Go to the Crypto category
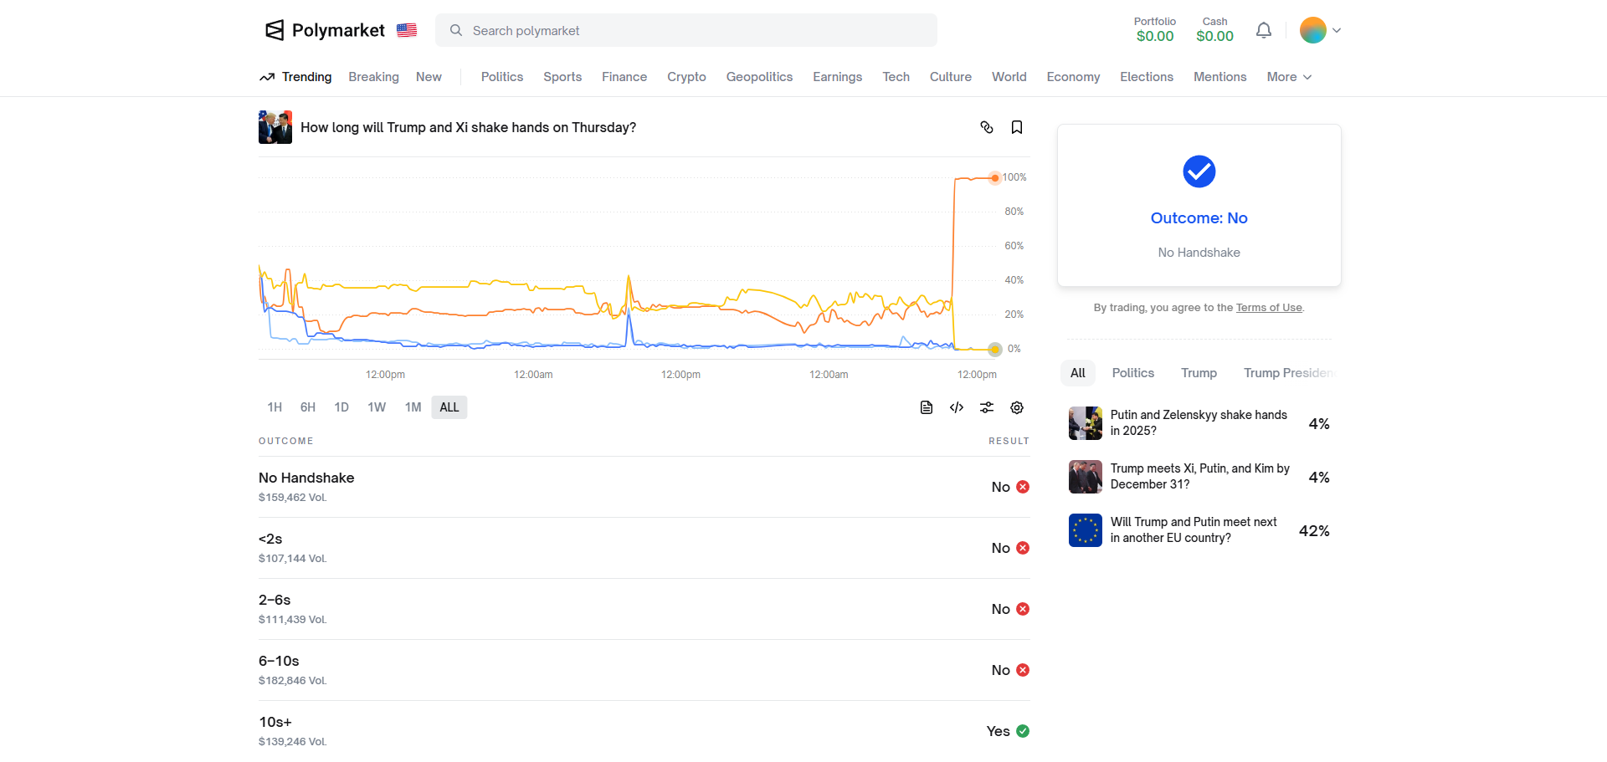This screenshot has width=1607, height=762. (x=686, y=77)
